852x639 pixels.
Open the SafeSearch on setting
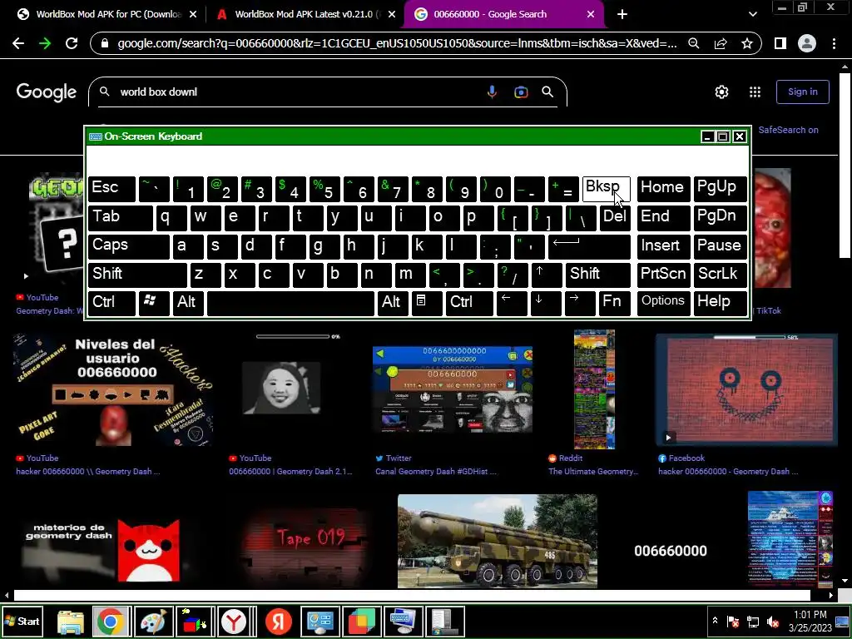pos(788,130)
